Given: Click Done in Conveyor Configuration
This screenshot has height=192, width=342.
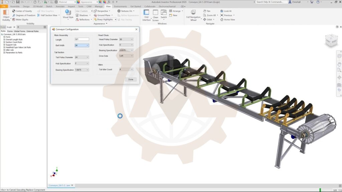Looking at the screenshot, I should coord(131,79).
